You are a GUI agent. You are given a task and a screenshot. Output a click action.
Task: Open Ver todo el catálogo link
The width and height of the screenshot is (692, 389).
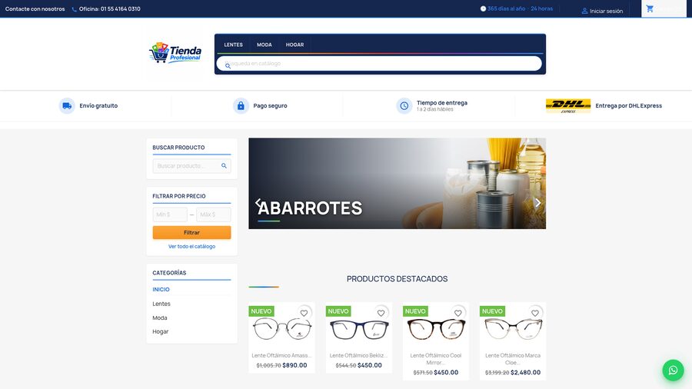[x=191, y=247]
